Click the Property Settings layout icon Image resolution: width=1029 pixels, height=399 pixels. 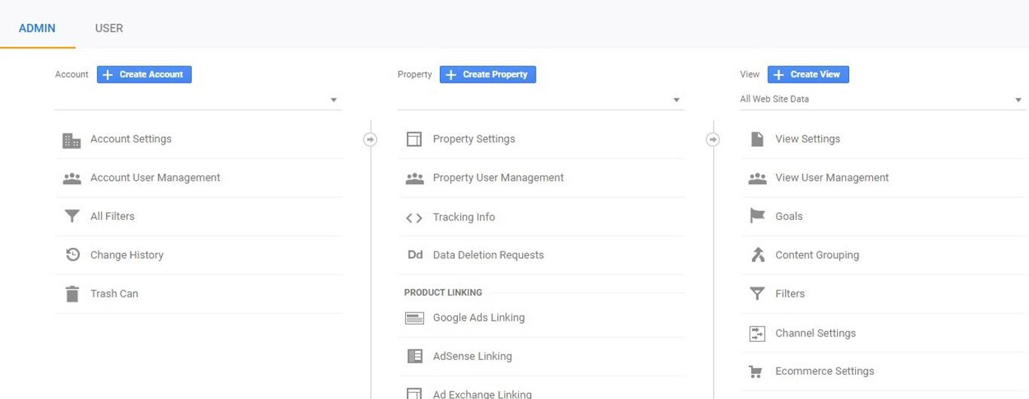coord(414,139)
